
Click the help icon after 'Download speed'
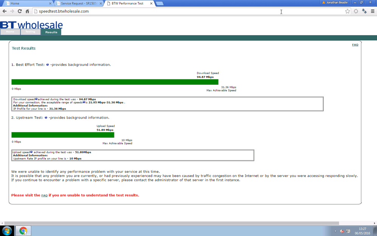pyautogui.click(x=36, y=99)
